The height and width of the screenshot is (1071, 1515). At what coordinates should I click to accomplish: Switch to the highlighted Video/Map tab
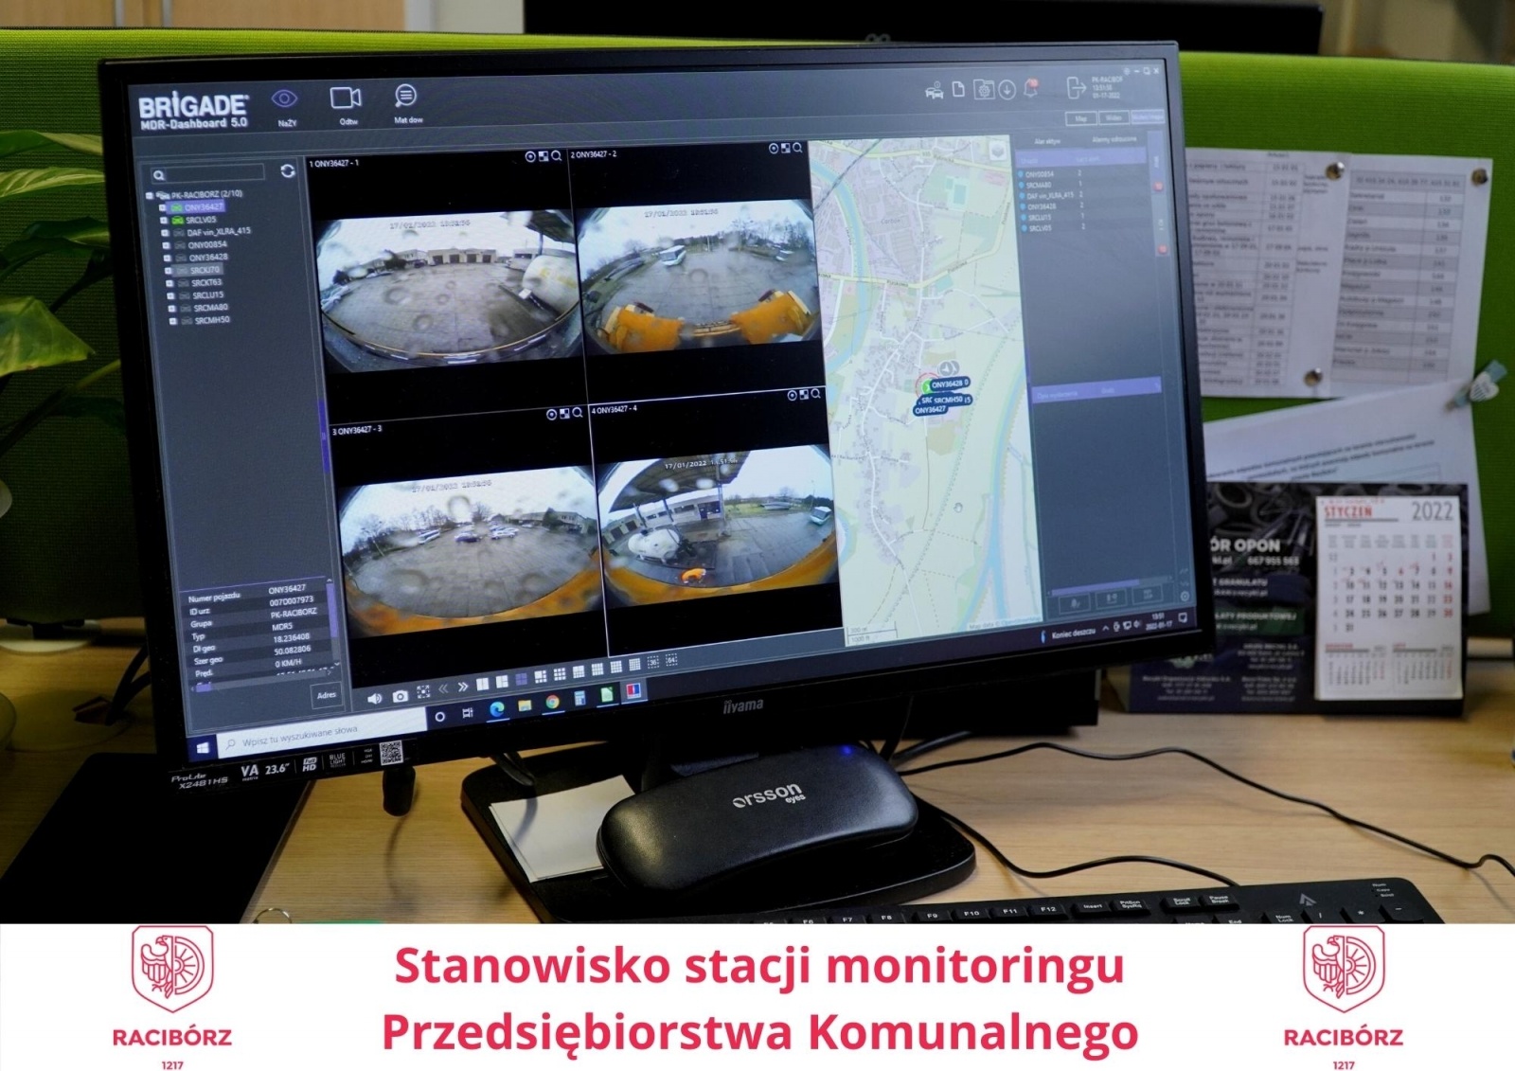(x=1147, y=116)
